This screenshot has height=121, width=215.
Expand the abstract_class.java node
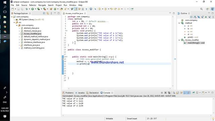[x=19, y=28]
